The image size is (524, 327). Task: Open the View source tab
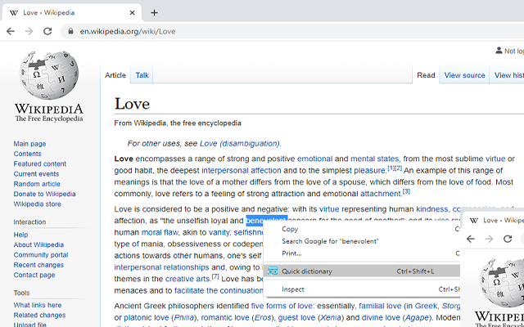(464, 75)
